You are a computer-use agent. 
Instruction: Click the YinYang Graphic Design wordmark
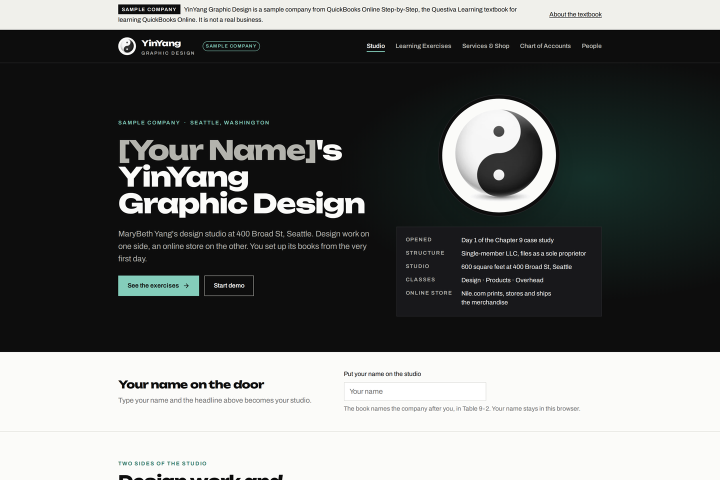(x=168, y=46)
